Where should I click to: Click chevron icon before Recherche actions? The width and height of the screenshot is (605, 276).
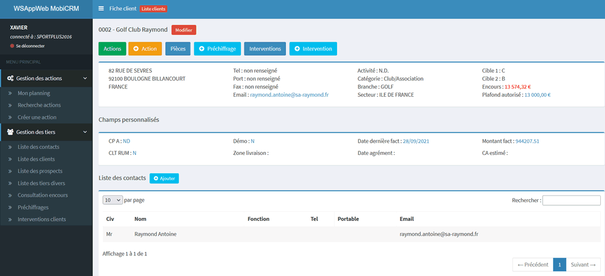point(10,105)
